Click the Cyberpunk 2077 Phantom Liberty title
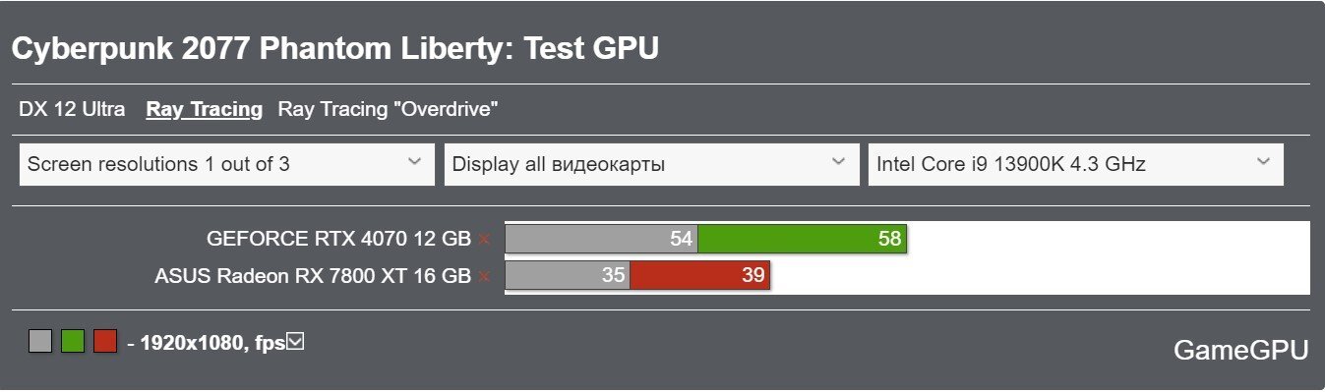This screenshot has width=1325, height=392. point(334,48)
